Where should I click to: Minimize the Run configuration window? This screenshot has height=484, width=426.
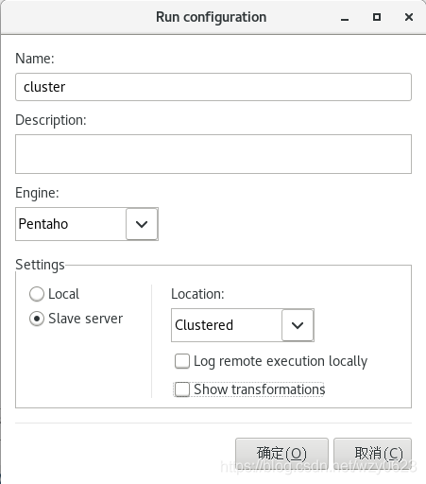345,17
